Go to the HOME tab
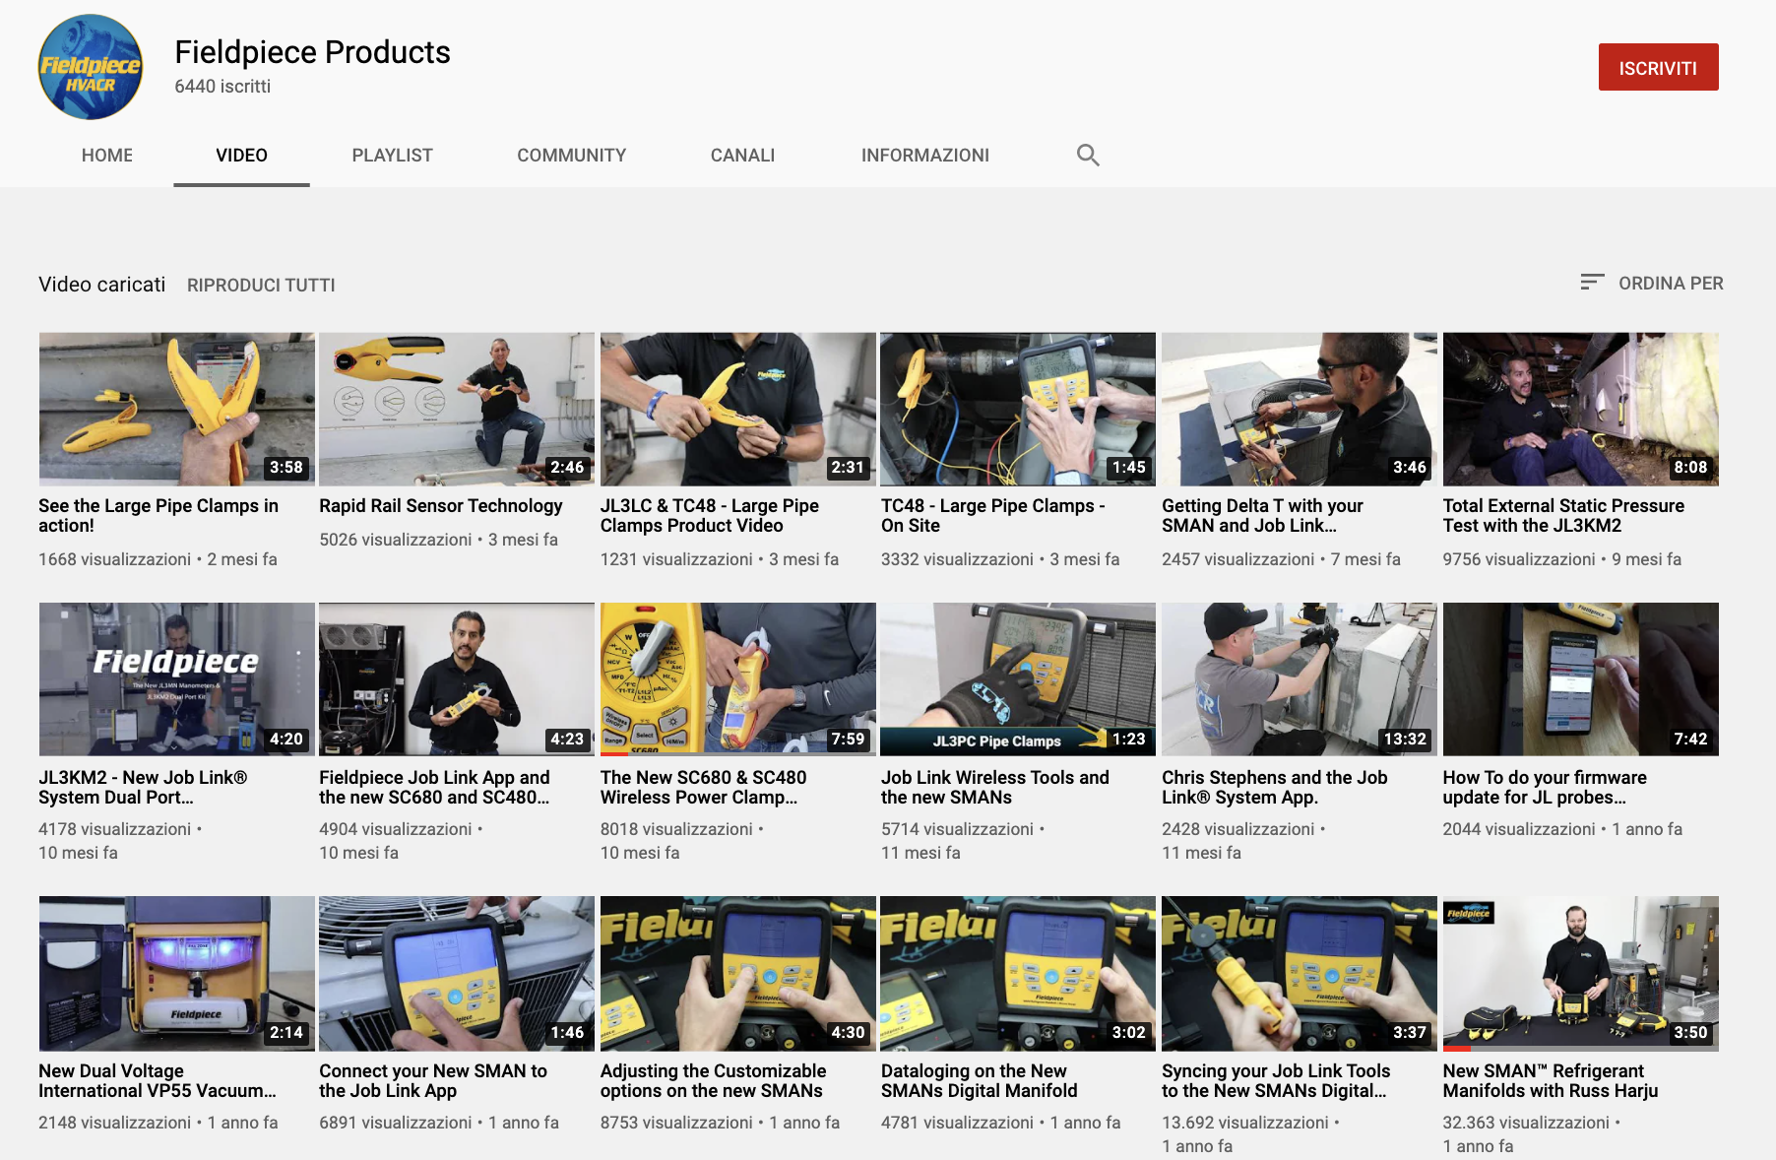The image size is (1776, 1160). 107,155
